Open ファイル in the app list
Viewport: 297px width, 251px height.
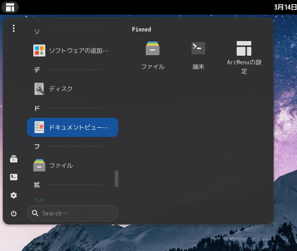tap(73, 166)
